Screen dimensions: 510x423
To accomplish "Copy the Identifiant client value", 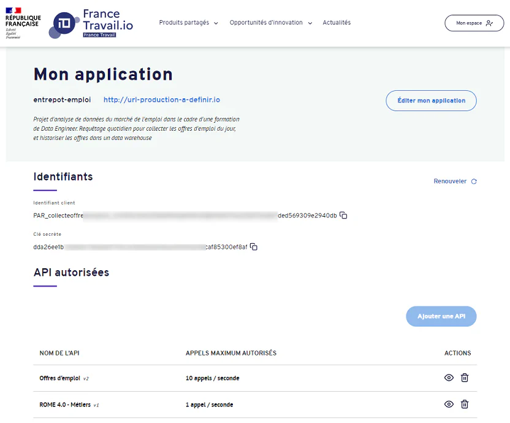I will click(x=343, y=215).
